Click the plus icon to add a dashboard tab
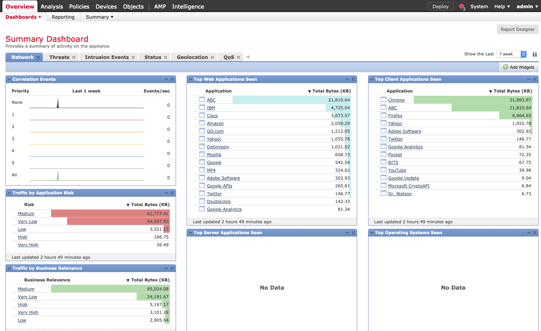The height and width of the screenshot is (331, 541). tap(248, 57)
